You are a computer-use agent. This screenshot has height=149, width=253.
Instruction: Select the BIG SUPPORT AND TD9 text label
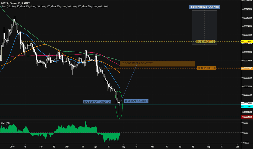click(x=97, y=102)
